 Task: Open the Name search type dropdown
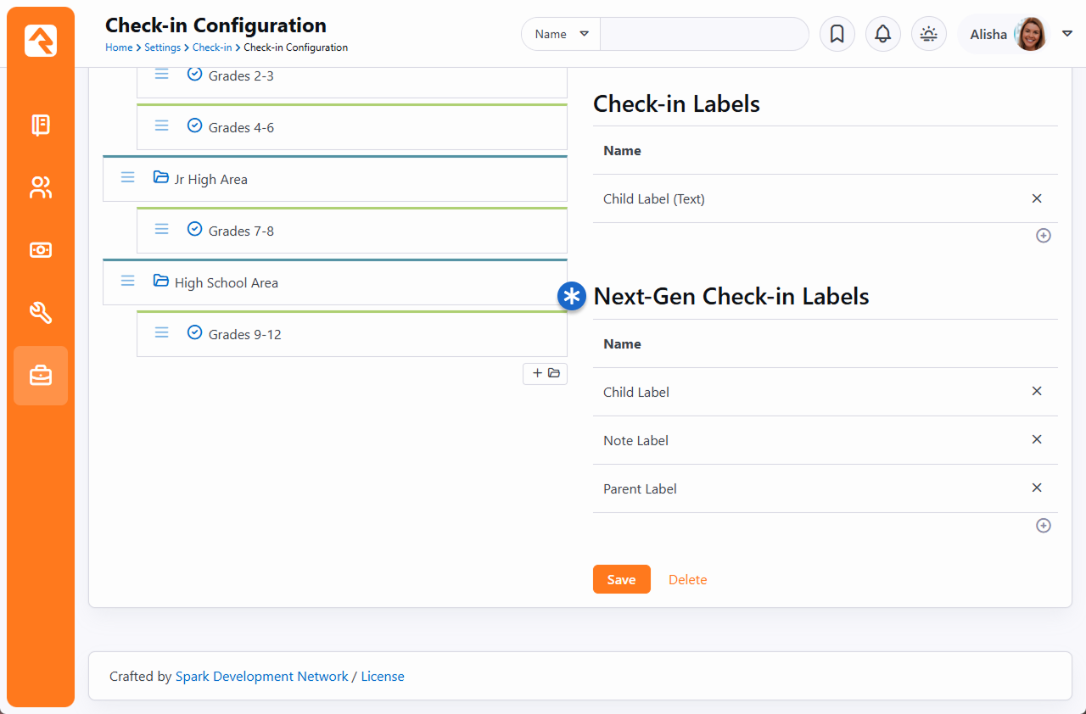[561, 34]
